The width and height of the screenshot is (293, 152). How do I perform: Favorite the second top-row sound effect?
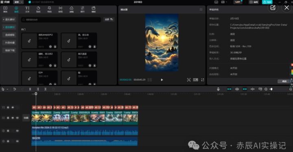click(x=90, y=47)
